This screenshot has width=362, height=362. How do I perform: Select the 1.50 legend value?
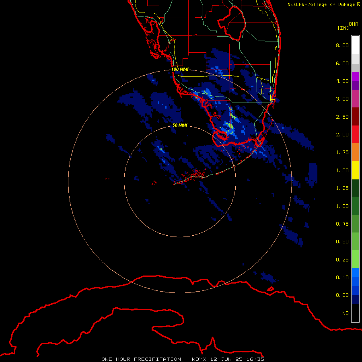point(342,171)
